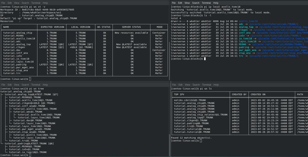Click link target '/picache-root/tutorial/adc/TRUNK/1'
Viewport: 308px width, 157px height.
point(274,24)
